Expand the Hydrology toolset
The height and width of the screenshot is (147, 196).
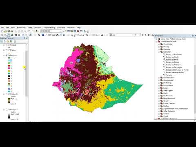click(159, 83)
